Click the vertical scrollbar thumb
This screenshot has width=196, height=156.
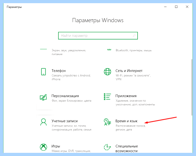pyautogui.click(x=192, y=87)
